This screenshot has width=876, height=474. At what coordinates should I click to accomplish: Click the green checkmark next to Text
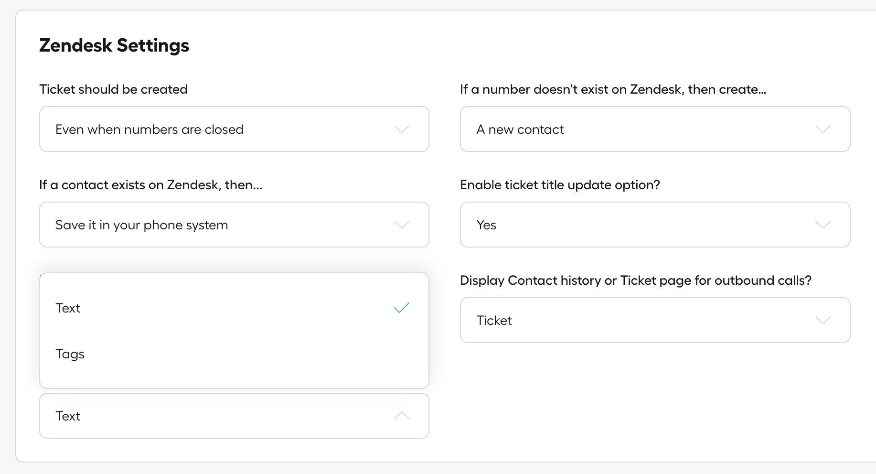click(x=401, y=308)
